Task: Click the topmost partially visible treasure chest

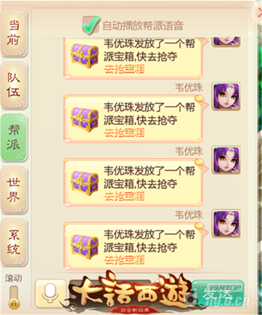Action: click(x=84, y=56)
